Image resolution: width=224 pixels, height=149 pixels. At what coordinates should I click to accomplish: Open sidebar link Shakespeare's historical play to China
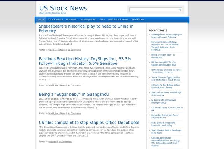pyautogui.click(x=167, y=36)
